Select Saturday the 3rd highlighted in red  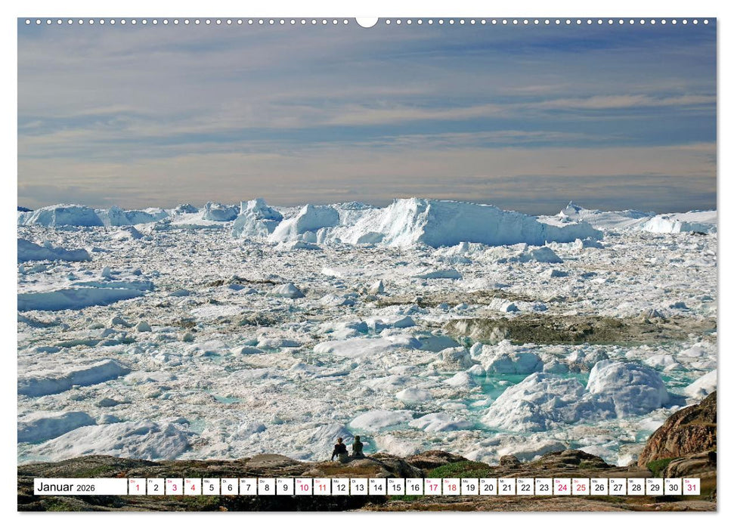175,488
